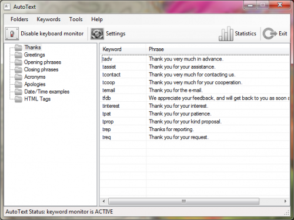294x220 pixels.
Task: Click phrase 'Thank you for your assistance.'
Action: click(x=182, y=66)
